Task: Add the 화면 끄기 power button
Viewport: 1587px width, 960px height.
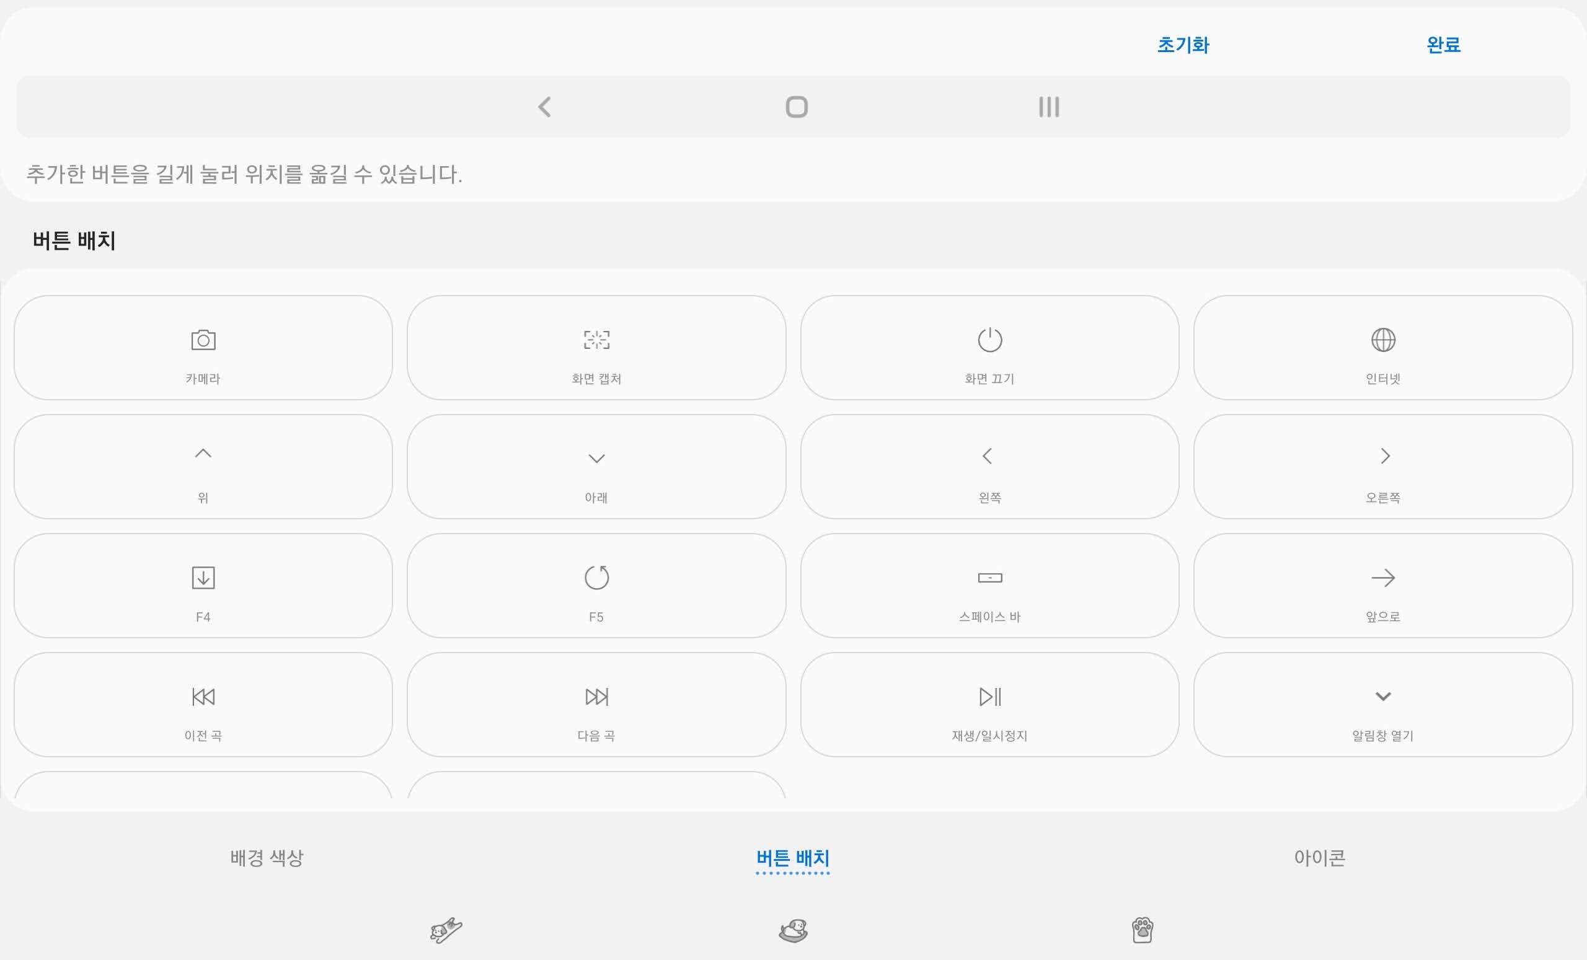Action: 989,348
